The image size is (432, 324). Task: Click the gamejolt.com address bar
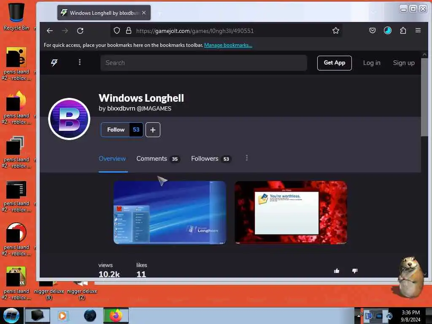[x=226, y=30]
